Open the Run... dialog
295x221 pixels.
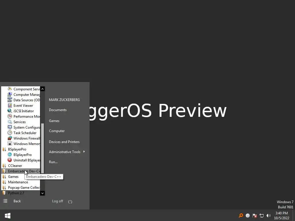(53, 162)
